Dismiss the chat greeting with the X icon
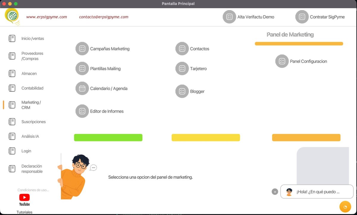Viewport: 357px width, 215px height. 275,192
